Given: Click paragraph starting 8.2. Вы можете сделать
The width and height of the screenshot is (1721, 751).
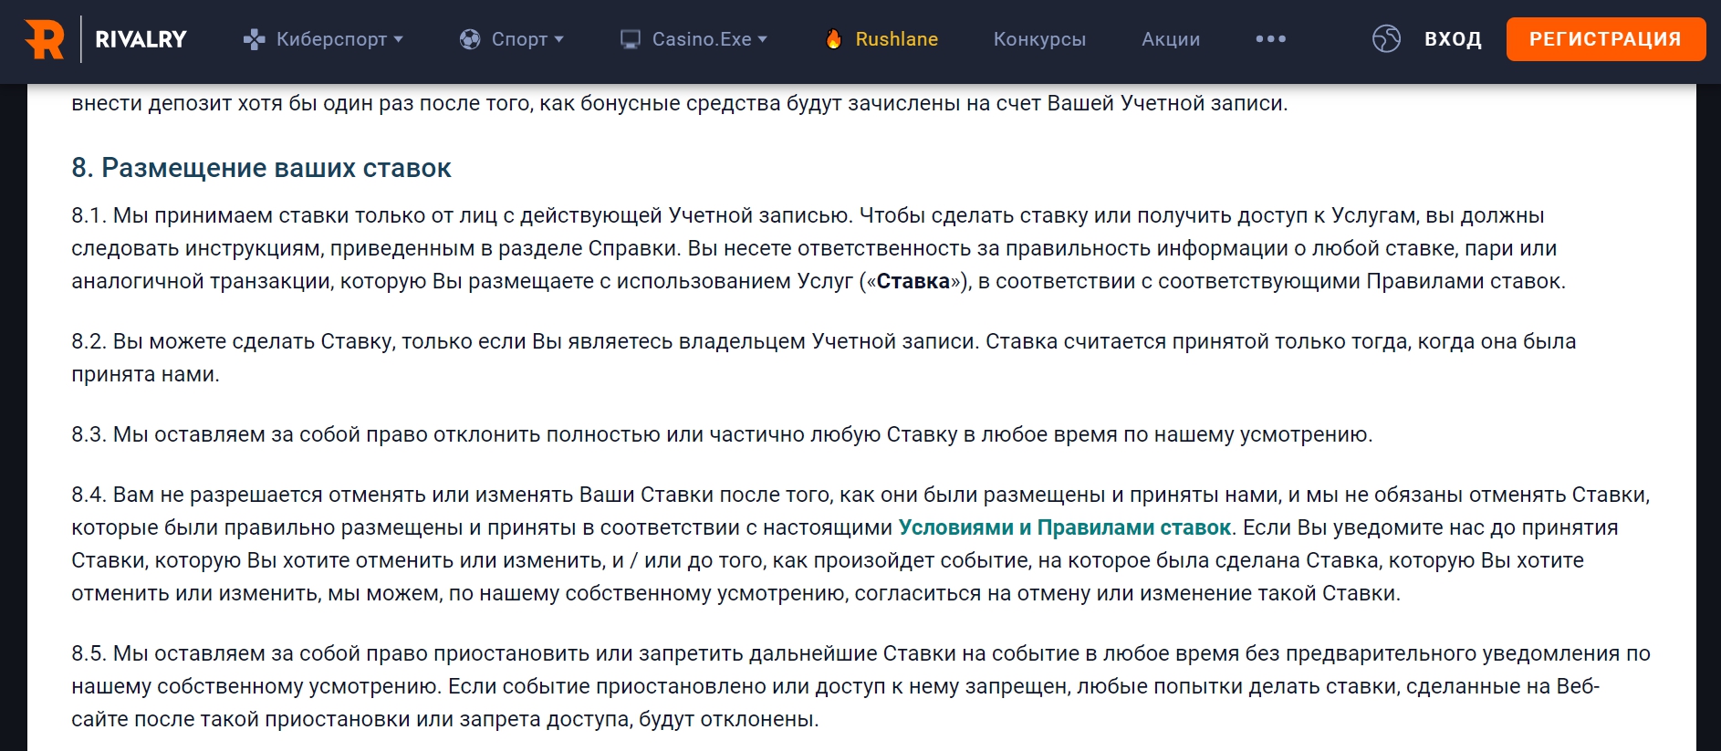Looking at the screenshot, I should [824, 358].
